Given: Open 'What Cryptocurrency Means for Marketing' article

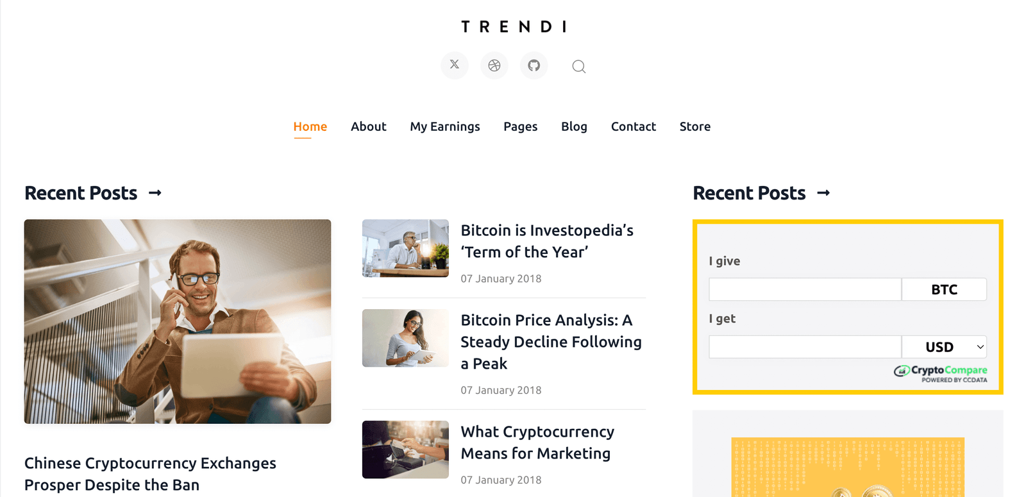Looking at the screenshot, I should [x=537, y=442].
